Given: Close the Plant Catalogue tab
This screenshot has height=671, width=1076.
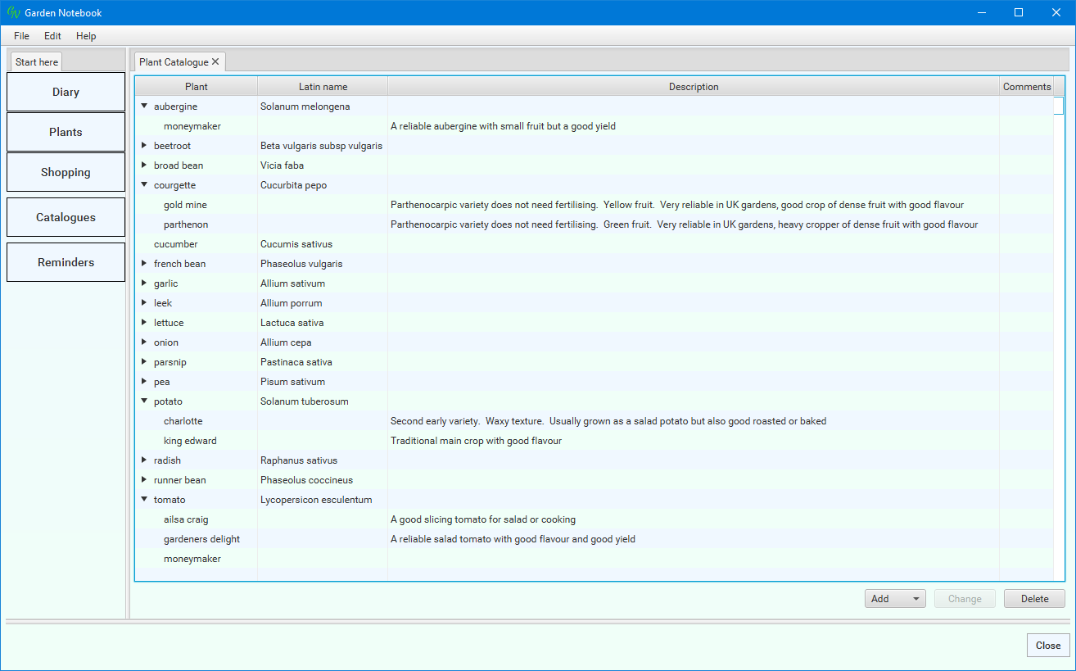Looking at the screenshot, I should click(215, 61).
